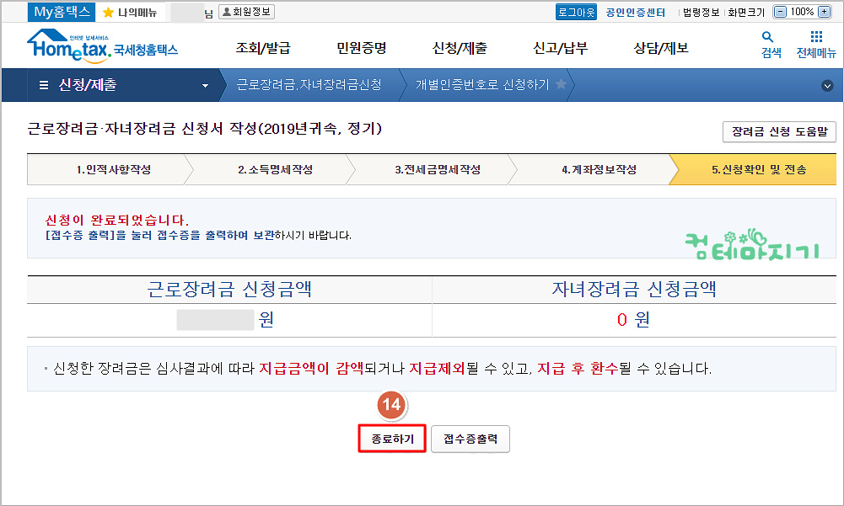
Task: Expand the 신청/제출 dropdown arrow
Action: pyautogui.click(x=205, y=86)
